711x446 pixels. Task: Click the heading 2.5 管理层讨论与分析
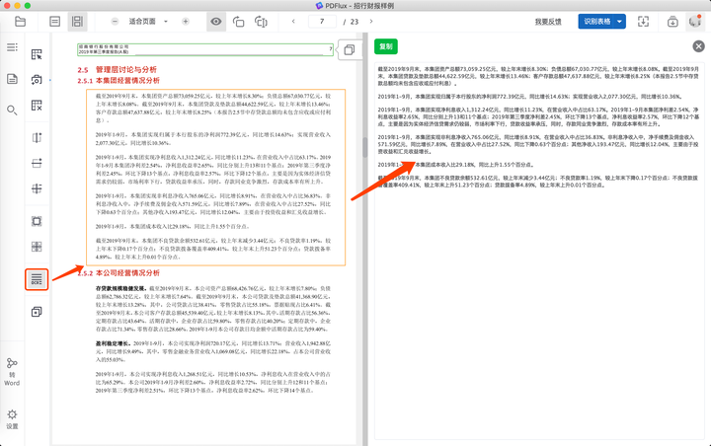point(117,70)
